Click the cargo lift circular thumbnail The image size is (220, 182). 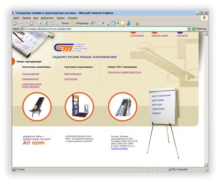point(79,106)
